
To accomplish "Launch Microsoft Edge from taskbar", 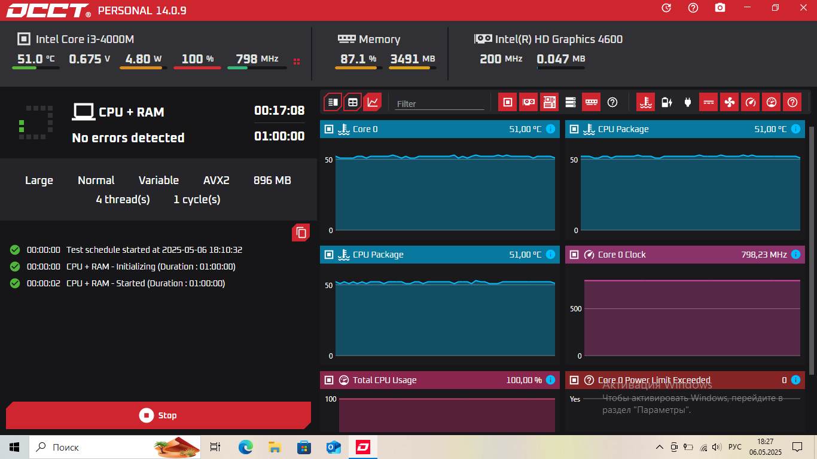I will click(245, 447).
